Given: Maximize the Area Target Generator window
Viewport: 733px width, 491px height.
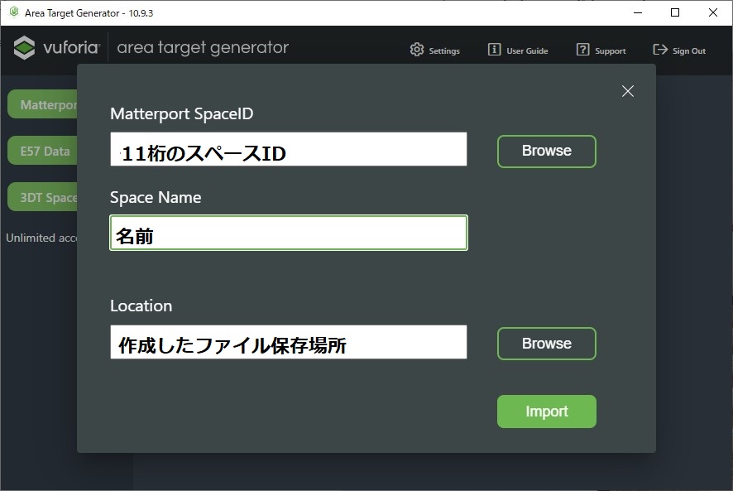Looking at the screenshot, I should [675, 12].
